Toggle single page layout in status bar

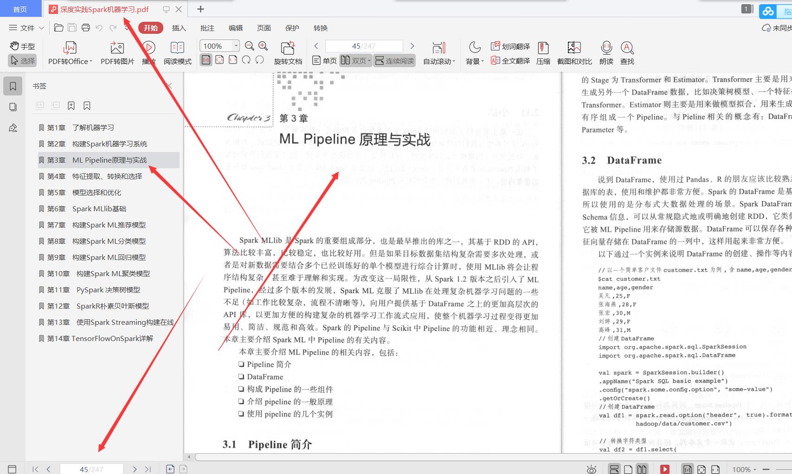pos(628,469)
